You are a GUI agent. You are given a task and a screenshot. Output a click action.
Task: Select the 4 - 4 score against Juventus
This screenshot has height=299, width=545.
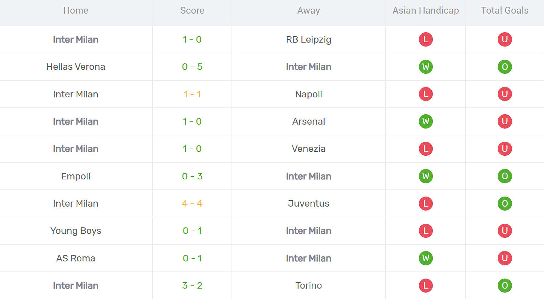click(192, 203)
